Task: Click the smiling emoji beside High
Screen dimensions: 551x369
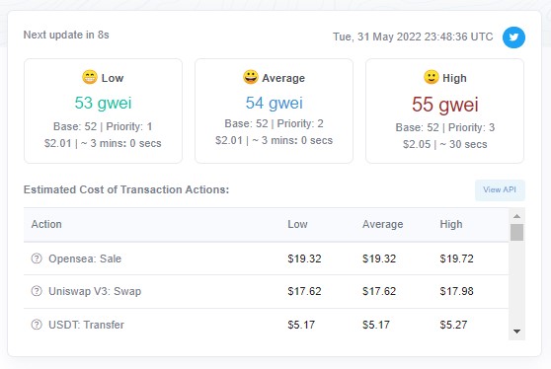Action: [x=432, y=77]
